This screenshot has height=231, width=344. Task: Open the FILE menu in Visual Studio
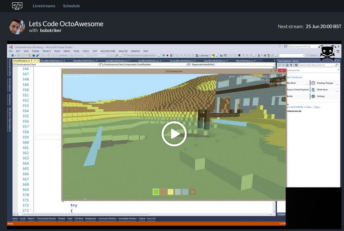point(10,51)
